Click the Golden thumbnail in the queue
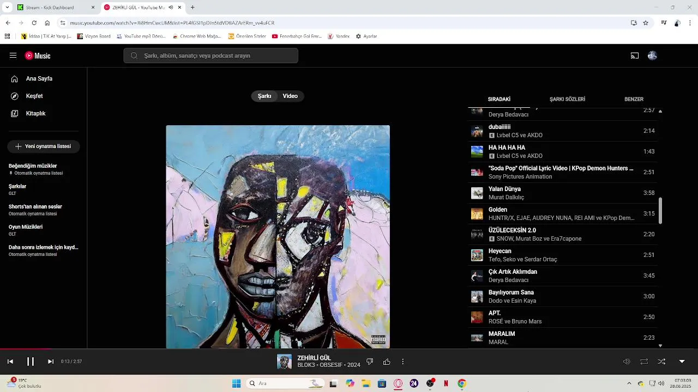Screen dimensions: 698x392 pyautogui.click(x=477, y=214)
